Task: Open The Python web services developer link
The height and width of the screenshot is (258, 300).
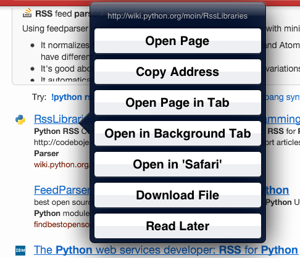Action: click(166, 250)
